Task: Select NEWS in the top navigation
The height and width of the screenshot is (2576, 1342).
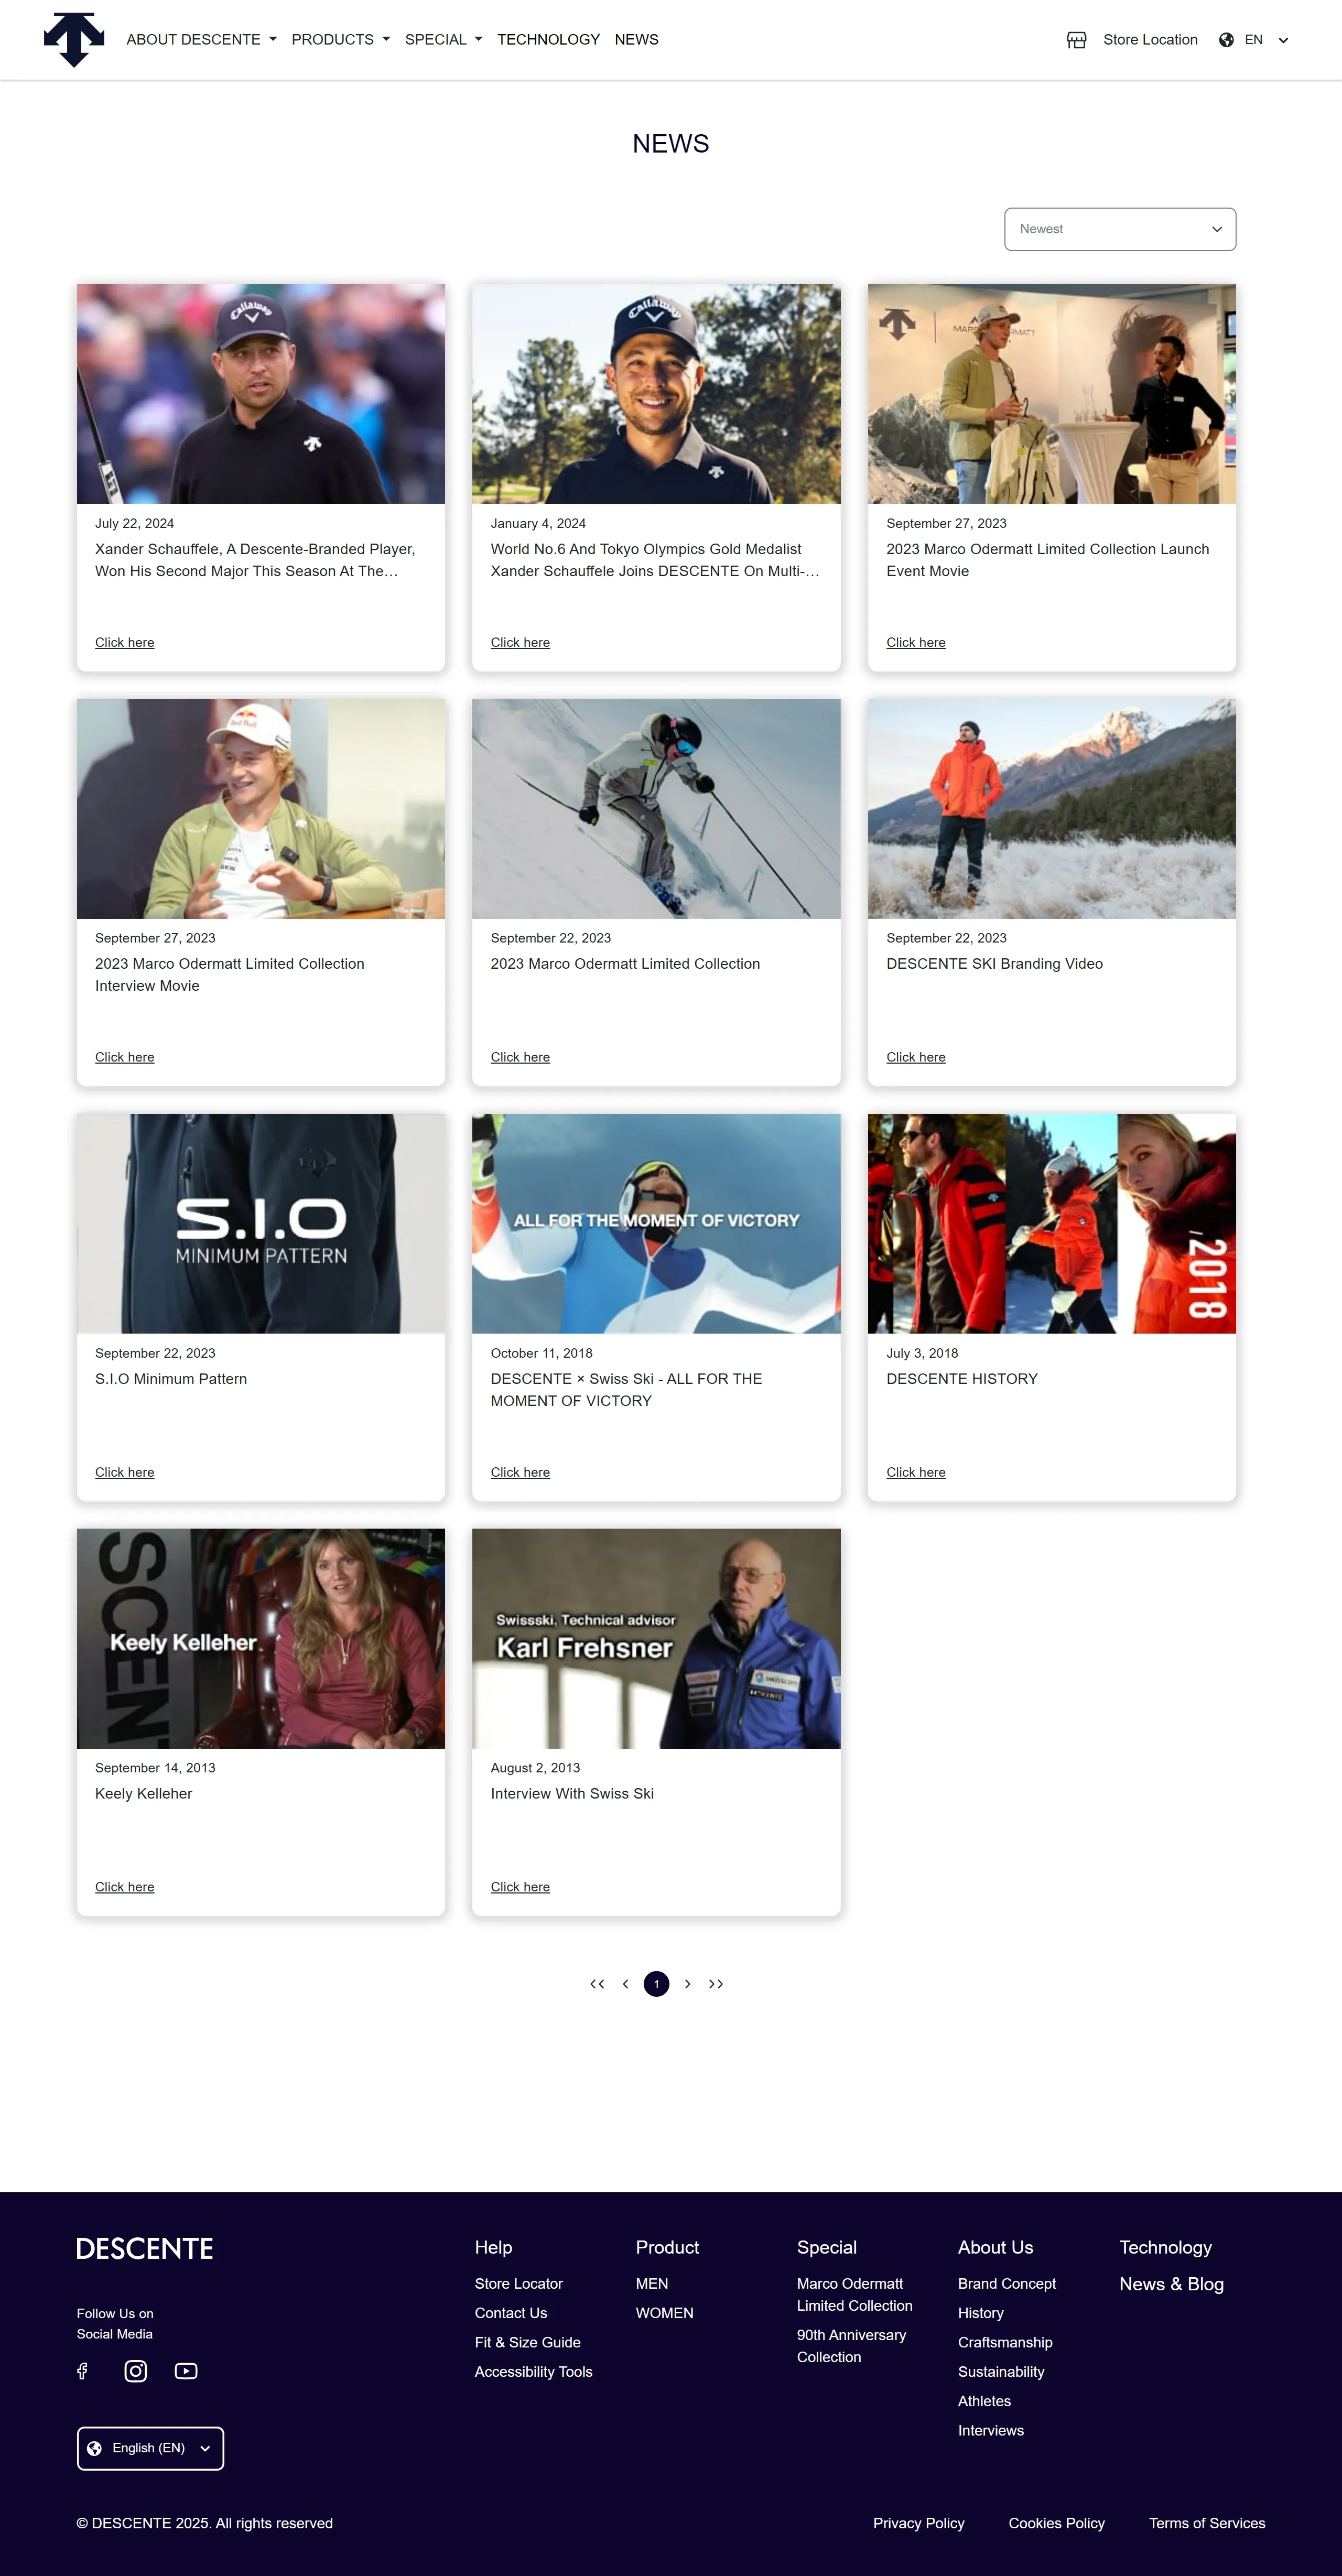Action: click(x=636, y=40)
